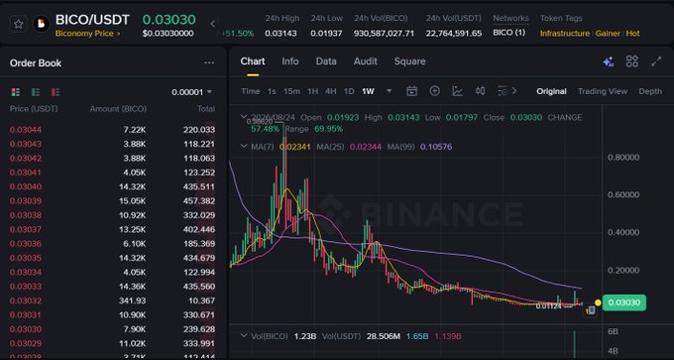
Task: Open more intervals dropdown arrow
Action: click(390, 91)
